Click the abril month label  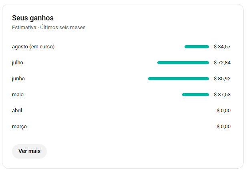pos(18,111)
